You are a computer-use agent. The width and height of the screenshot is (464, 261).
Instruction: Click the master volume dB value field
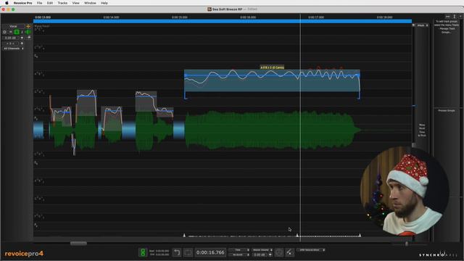click(x=260, y=254)
